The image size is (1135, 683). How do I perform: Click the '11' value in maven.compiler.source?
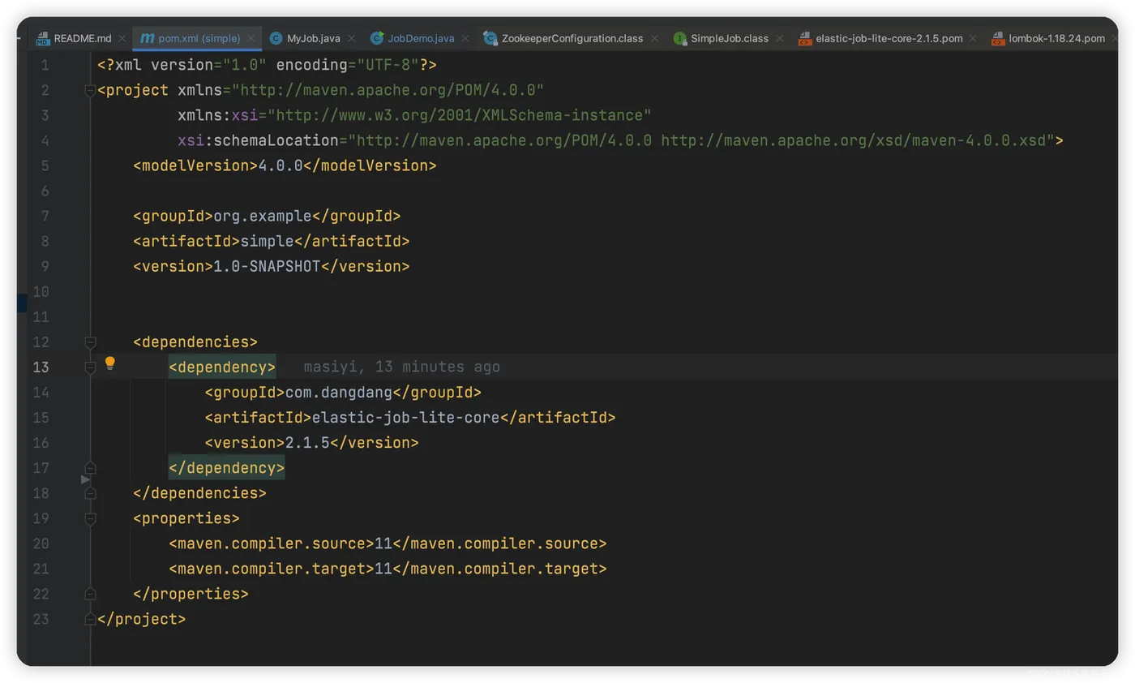[383, 543]
